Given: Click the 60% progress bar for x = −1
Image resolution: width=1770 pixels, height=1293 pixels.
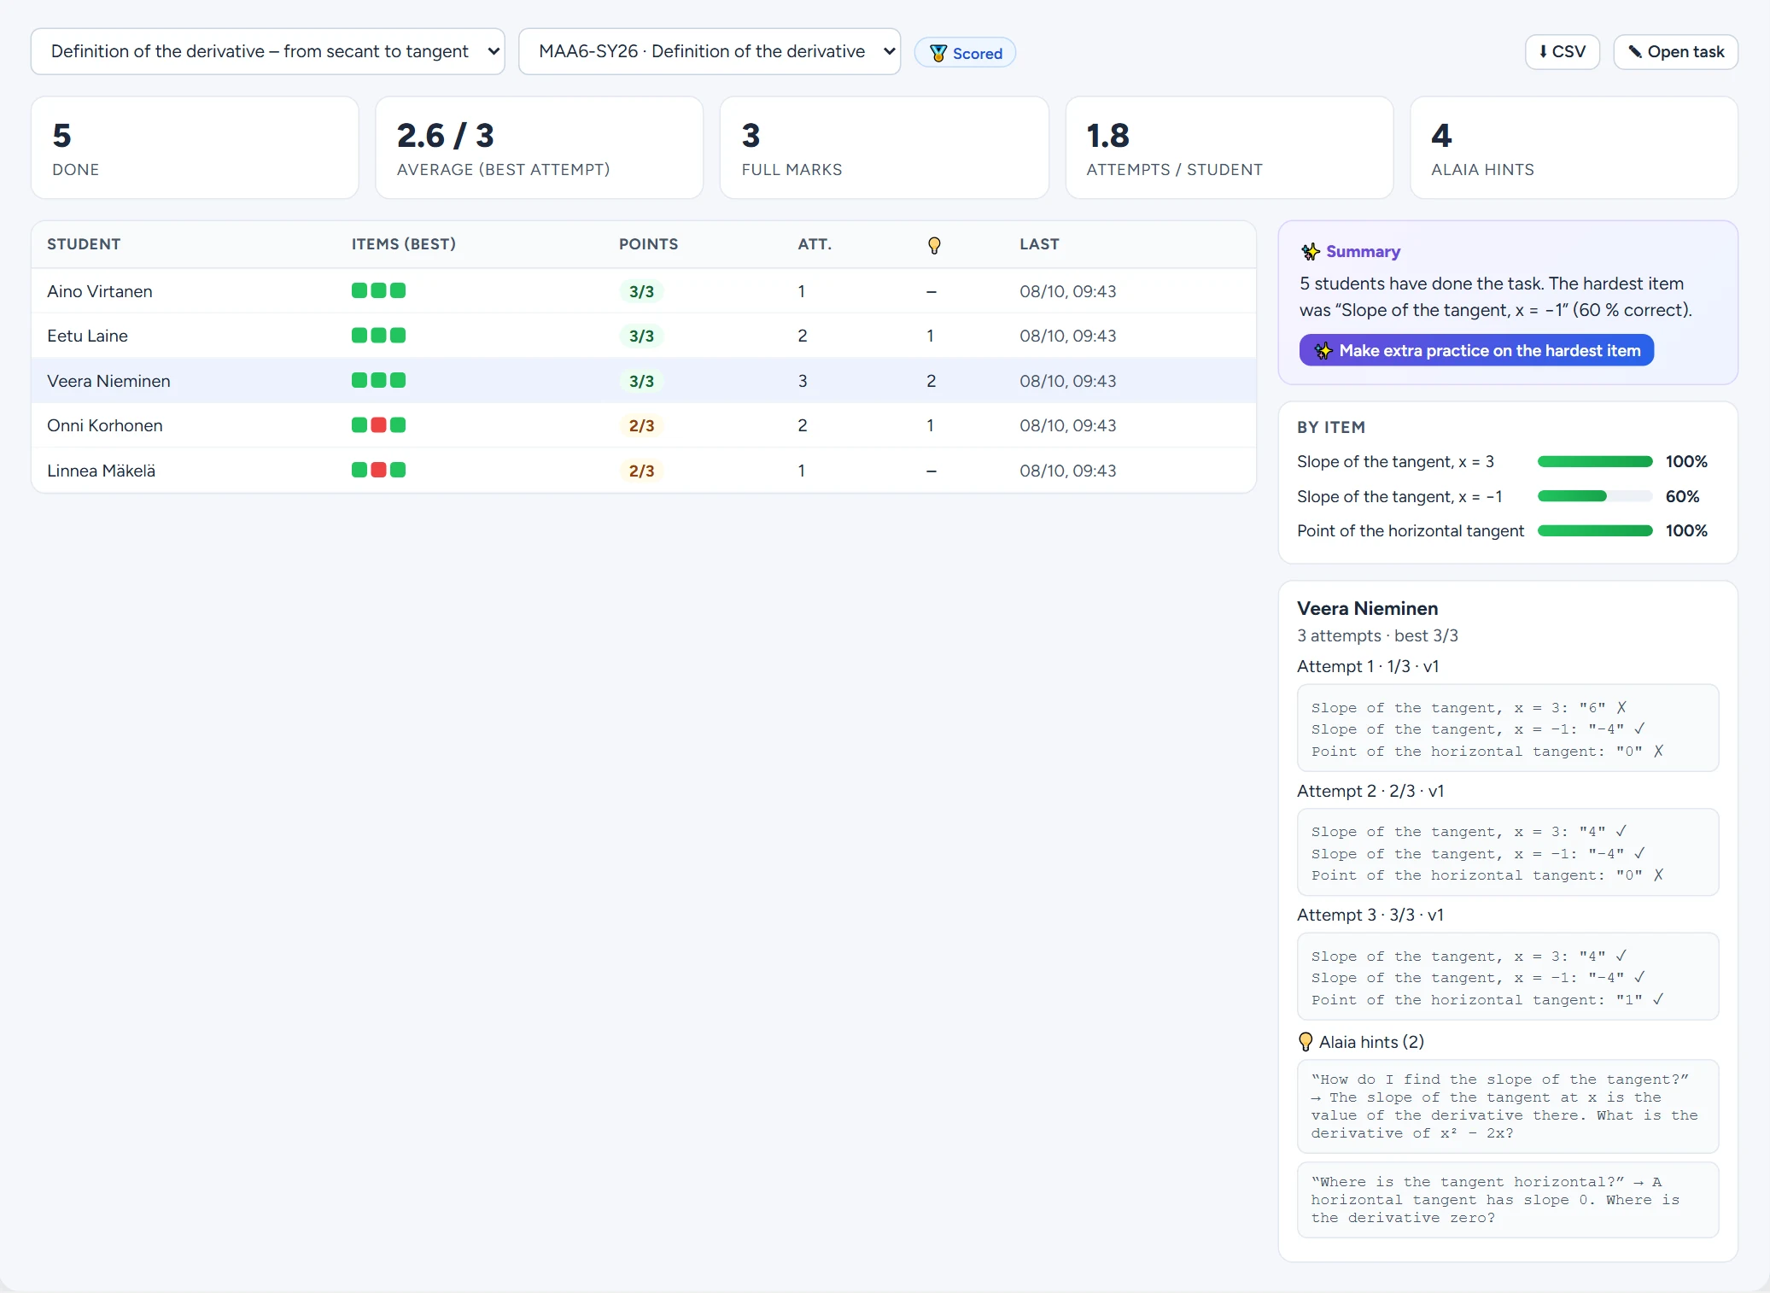Looking at the screenshot, I should coord(1595,496).
